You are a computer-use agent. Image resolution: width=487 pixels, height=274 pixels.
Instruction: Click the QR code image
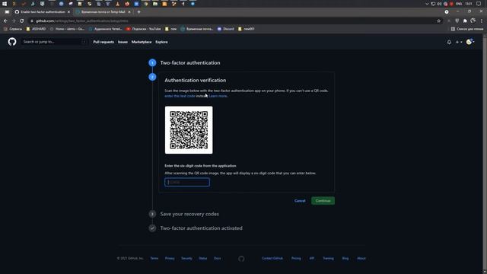(189, 130)
